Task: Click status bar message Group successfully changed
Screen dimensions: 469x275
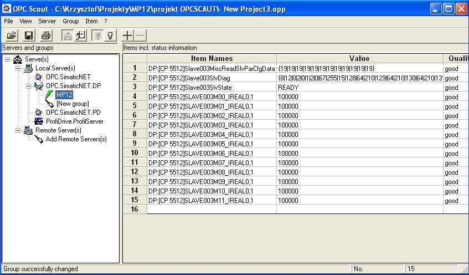Action: click(40, 269)
